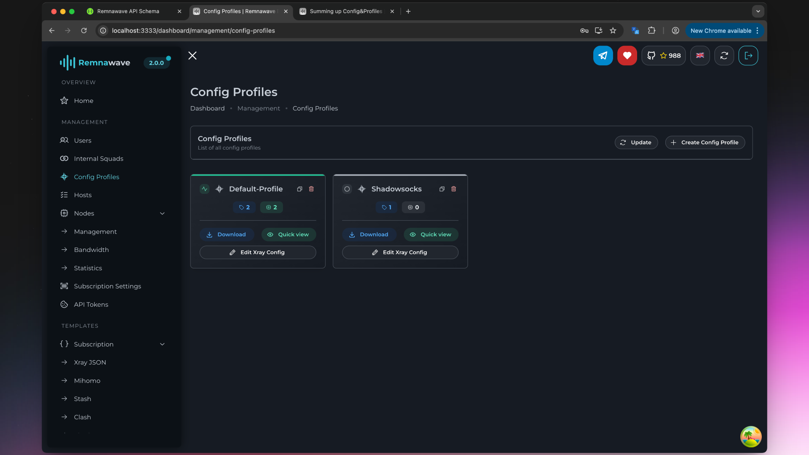Open API Tokens in the sidebar
Screen dimensions: 809x455
pyautogui.click(x=91, y=304)
